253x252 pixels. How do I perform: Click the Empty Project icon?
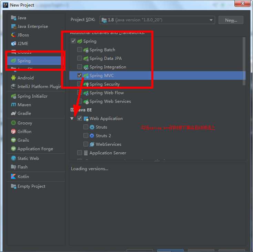tap(13, 186)
